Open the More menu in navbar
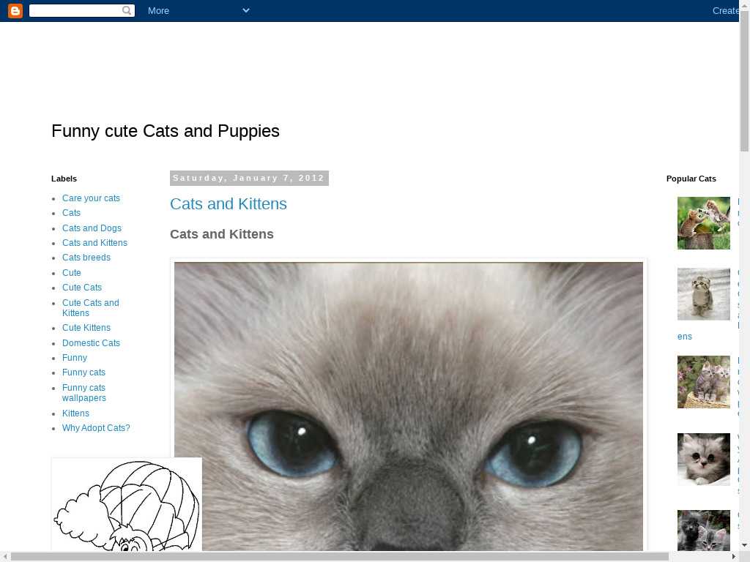The height and width of the screenshot is (562, 750). (158, 10)
